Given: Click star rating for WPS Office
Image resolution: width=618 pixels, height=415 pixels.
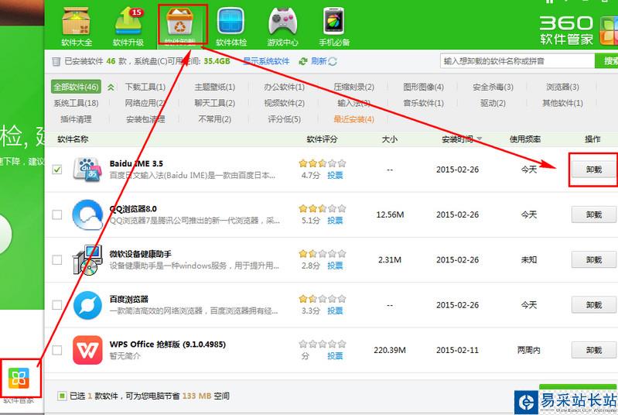Looking at the screenshot, I should click(x=322, y=344).
